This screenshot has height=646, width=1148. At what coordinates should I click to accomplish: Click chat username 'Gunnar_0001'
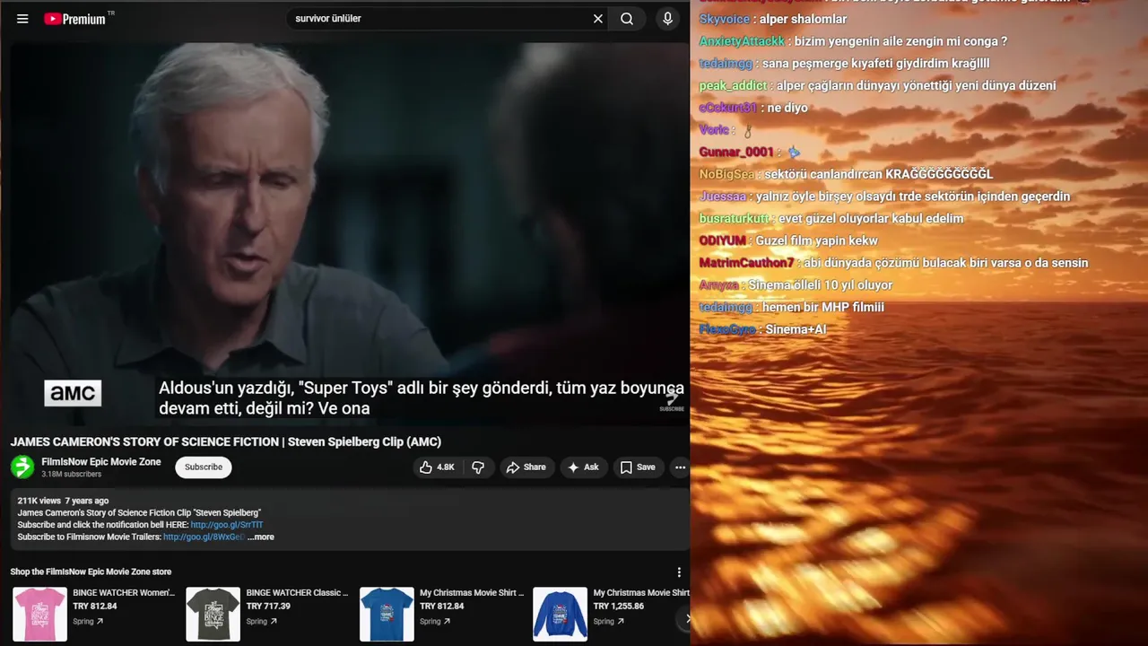click(x=735, y=153)
